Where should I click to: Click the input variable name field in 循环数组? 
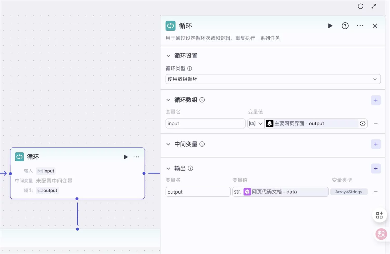(205, 123)
